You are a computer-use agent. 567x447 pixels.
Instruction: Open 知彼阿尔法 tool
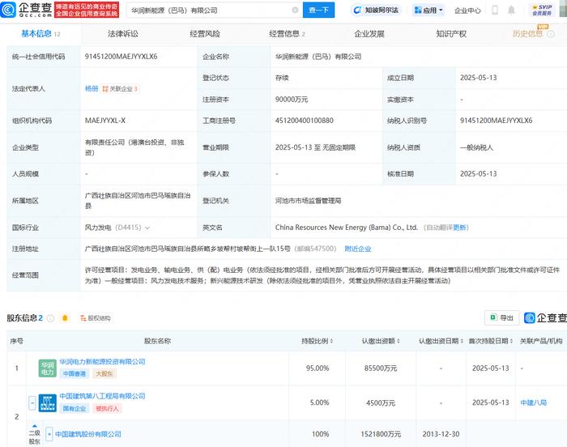coord(376,11)
